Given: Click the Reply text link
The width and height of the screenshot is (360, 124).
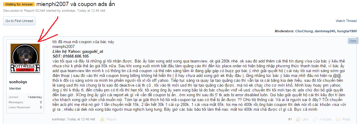Looking at the screenshot, I should click(x=346, y=119).
